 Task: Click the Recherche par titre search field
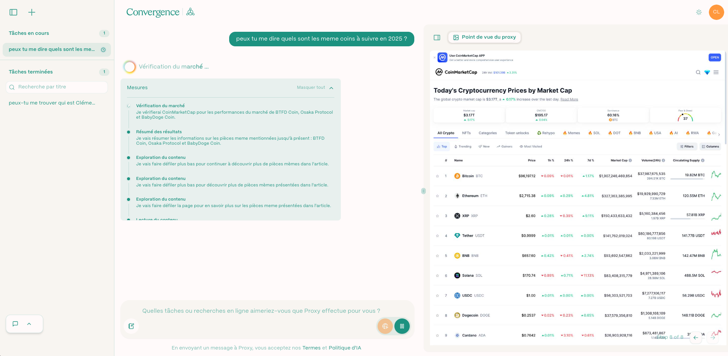(x=56, y=87)
